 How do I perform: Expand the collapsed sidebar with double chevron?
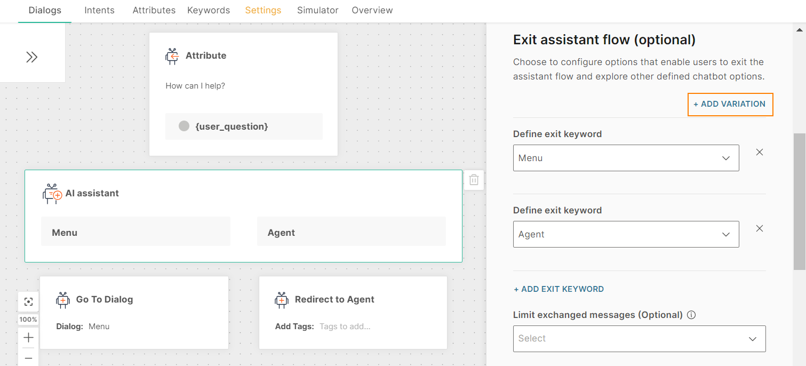pyautogui.click(x=32, y=57)
